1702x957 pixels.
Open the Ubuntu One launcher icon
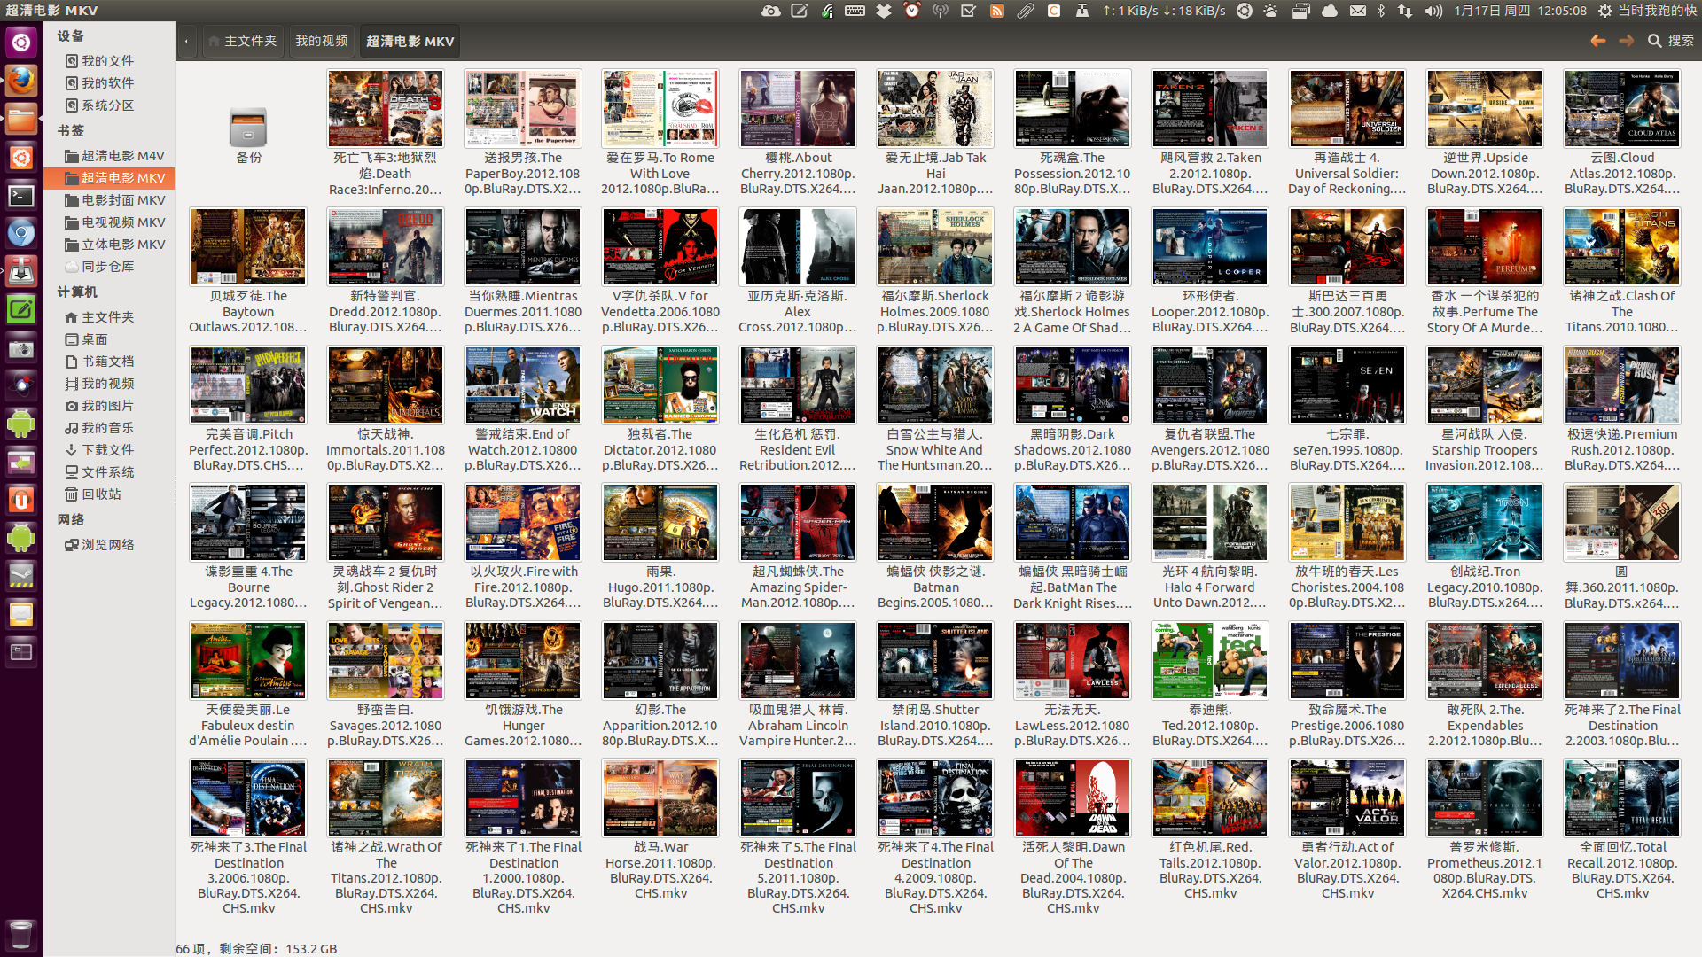click(x=21, y=500)
